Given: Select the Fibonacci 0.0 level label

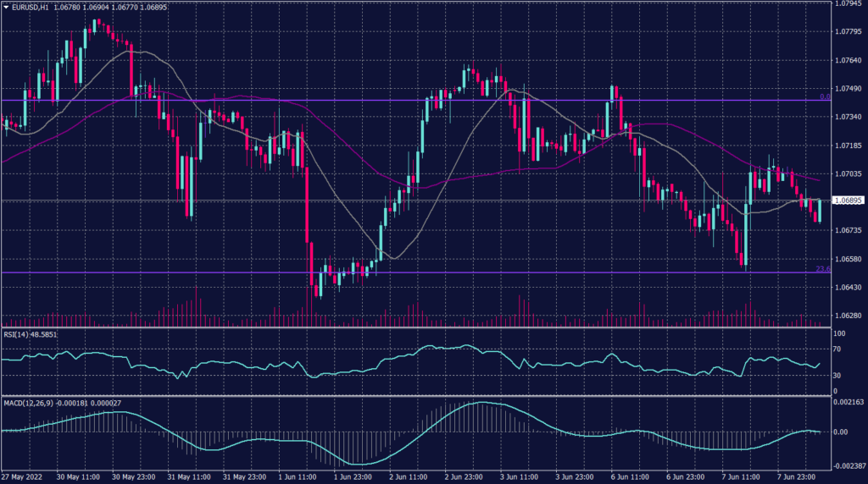Looking at the screenshot, I should click(x=825, y=96).
